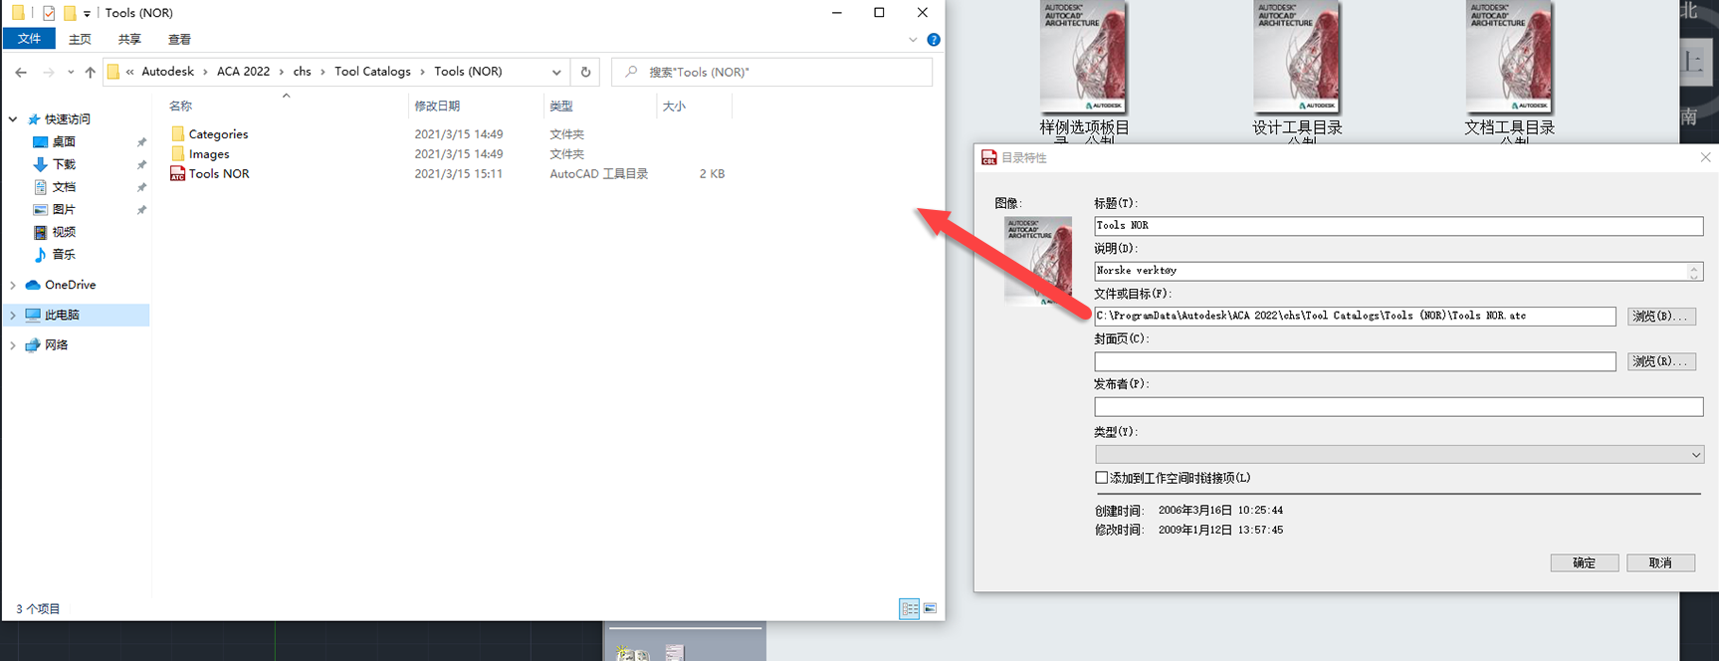Open Explorer help icon

click(934, 40)
